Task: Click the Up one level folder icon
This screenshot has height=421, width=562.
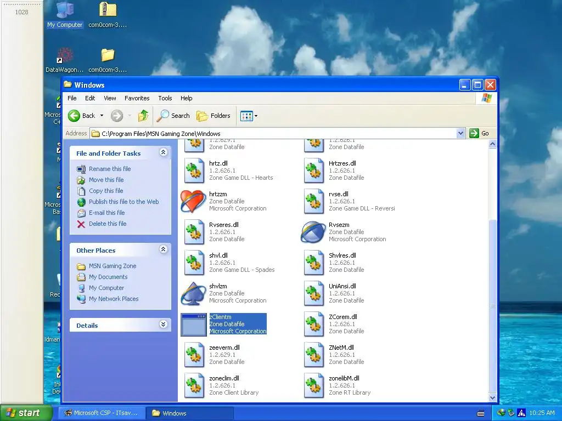Action: click(143, 116)
